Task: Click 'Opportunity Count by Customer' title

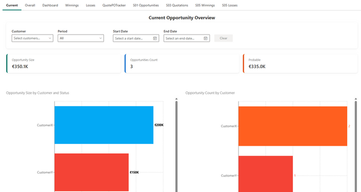Action: pos(210,93)
